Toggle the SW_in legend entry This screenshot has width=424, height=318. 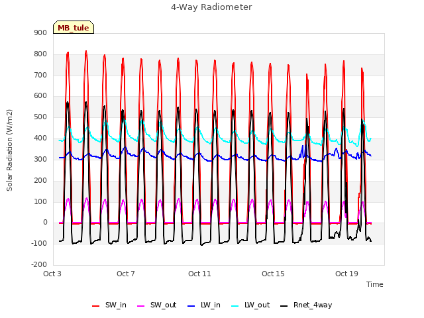(109, 305)
